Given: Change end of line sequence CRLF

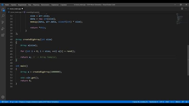Looking at the screenshot, I should [x=167, y=102].
